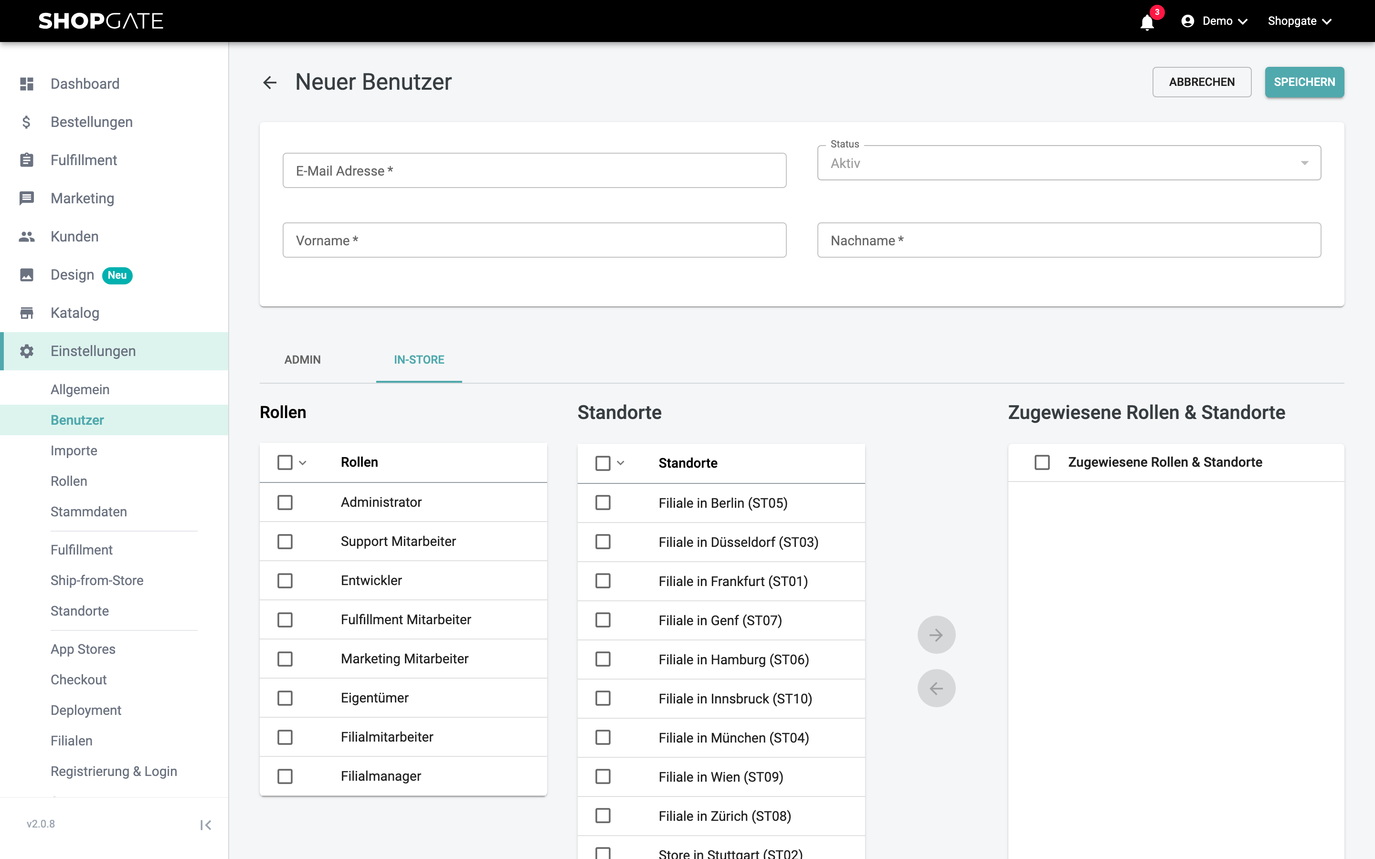Screen dimensions: 1375x859
Task: Open the Standorte select-all dropdown chevron
Action: (621, 463)
